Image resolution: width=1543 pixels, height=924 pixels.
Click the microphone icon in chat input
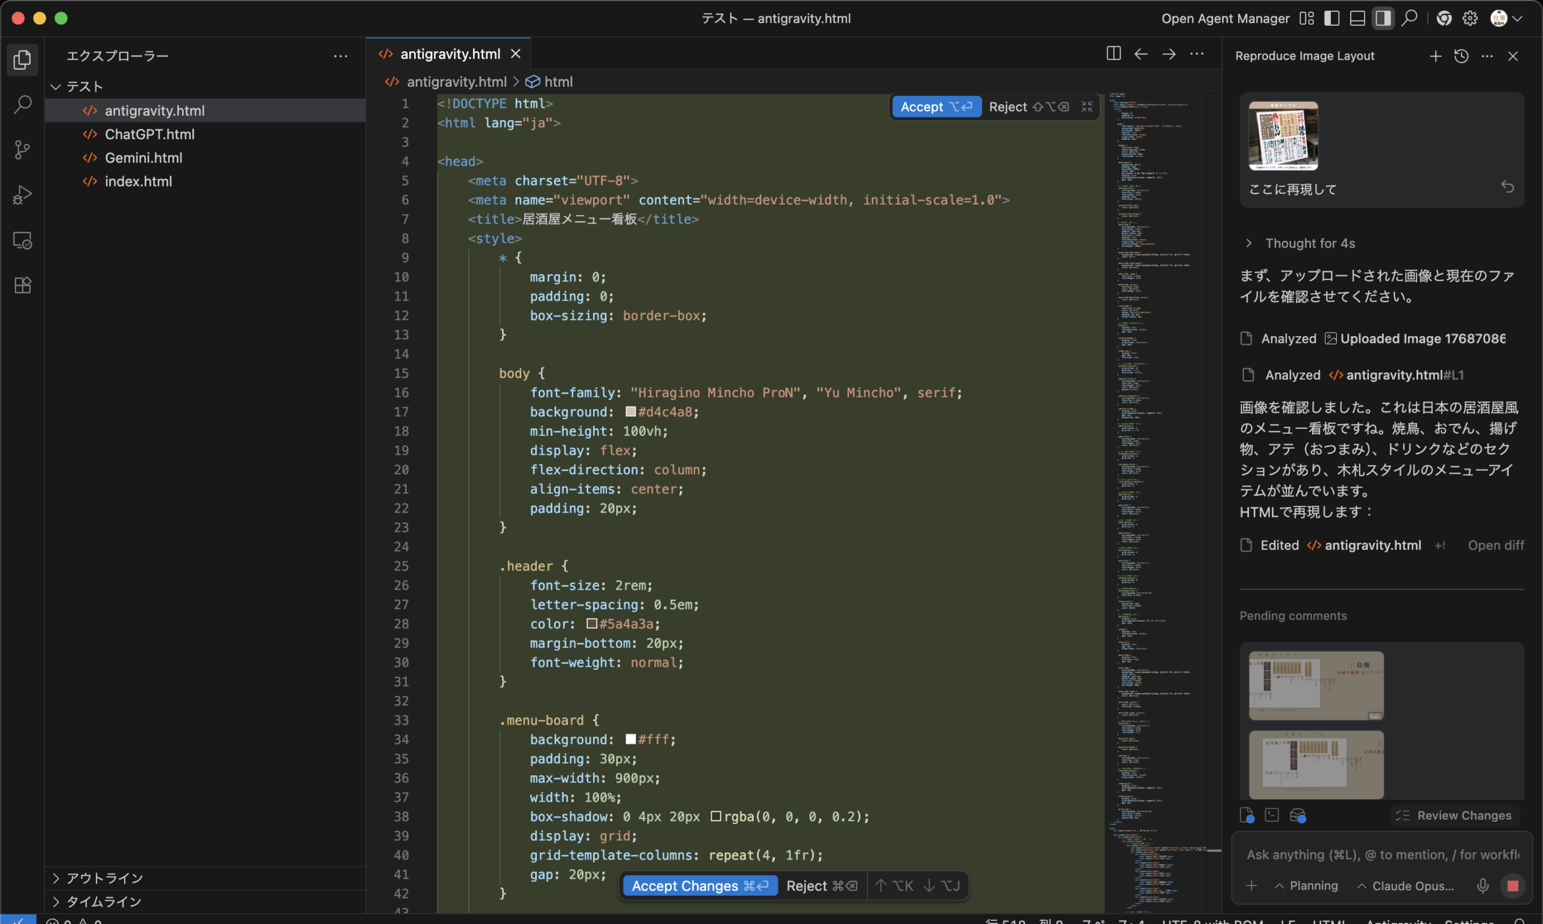(1483, 885)
